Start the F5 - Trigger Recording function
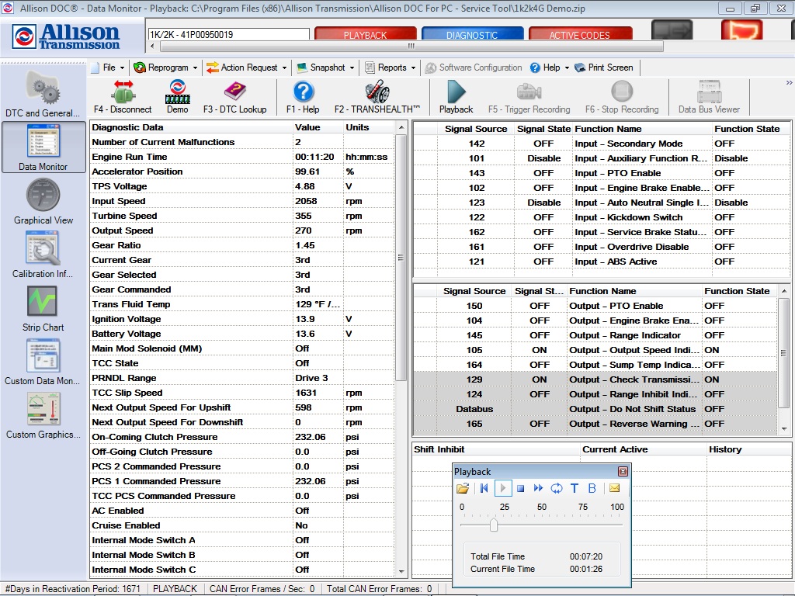This screenshot has height=596, width=795. click(x=529, y=97)
